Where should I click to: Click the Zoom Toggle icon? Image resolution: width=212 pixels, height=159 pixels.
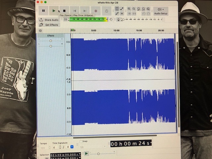point(148,9)
